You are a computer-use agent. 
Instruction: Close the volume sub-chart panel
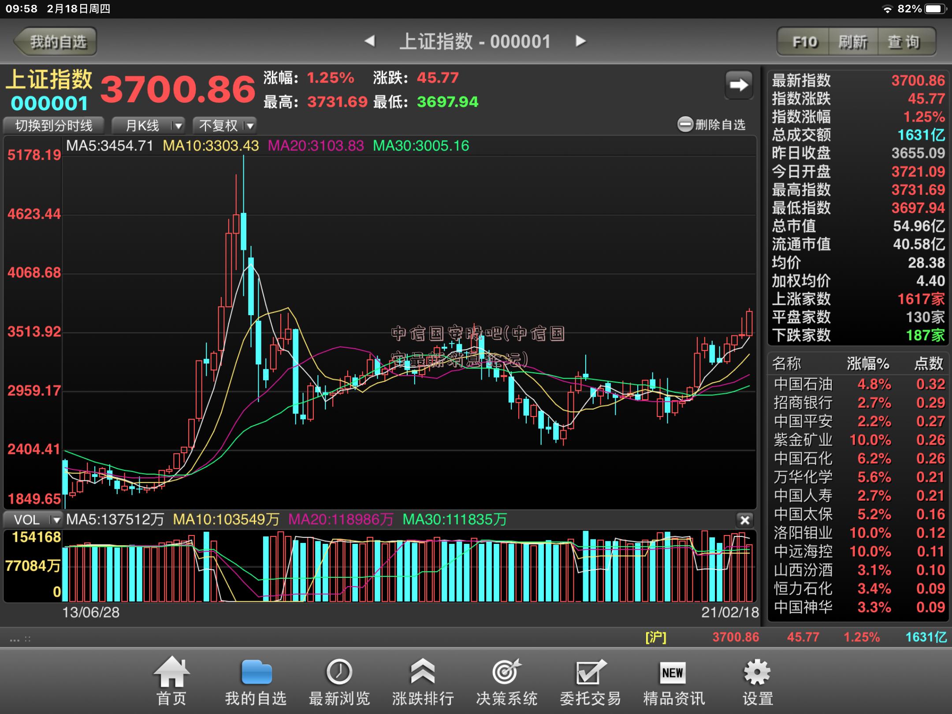point(745,520)
